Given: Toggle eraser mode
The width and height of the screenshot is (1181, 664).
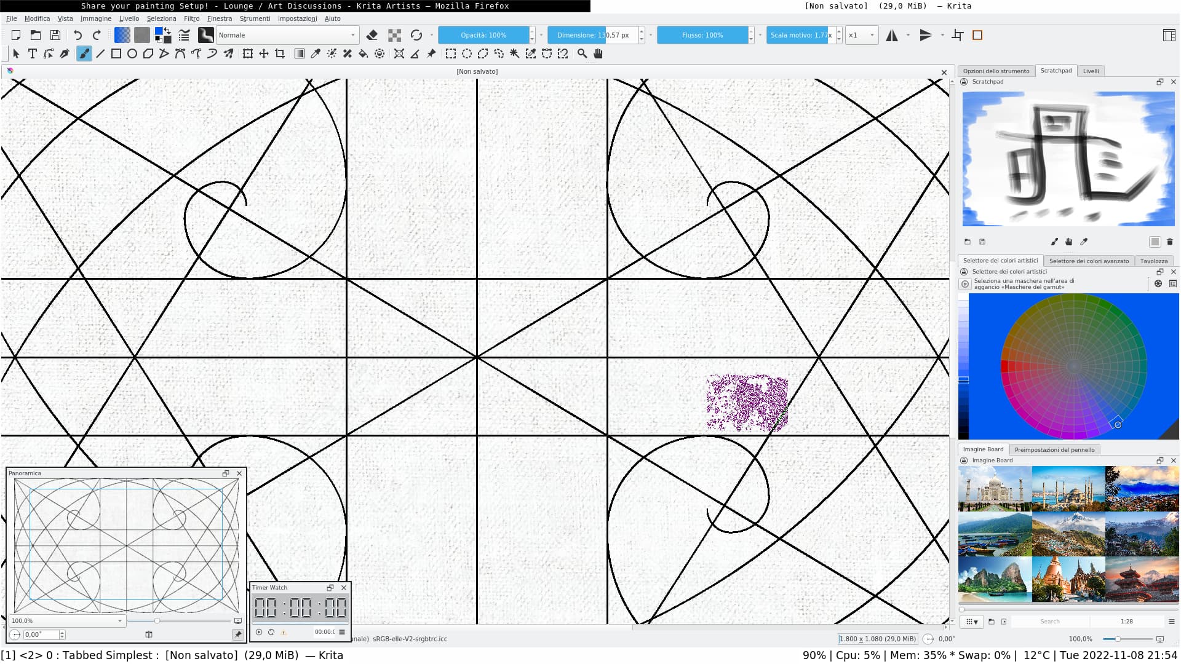Looking at the screenshot, I should click(x=372, y=35).
